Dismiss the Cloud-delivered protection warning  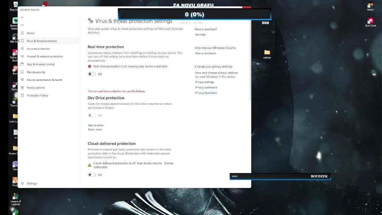click(169, 163)
